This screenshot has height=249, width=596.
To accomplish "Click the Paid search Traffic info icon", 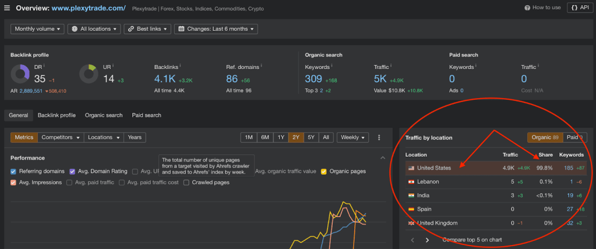I will click(538, 66).
